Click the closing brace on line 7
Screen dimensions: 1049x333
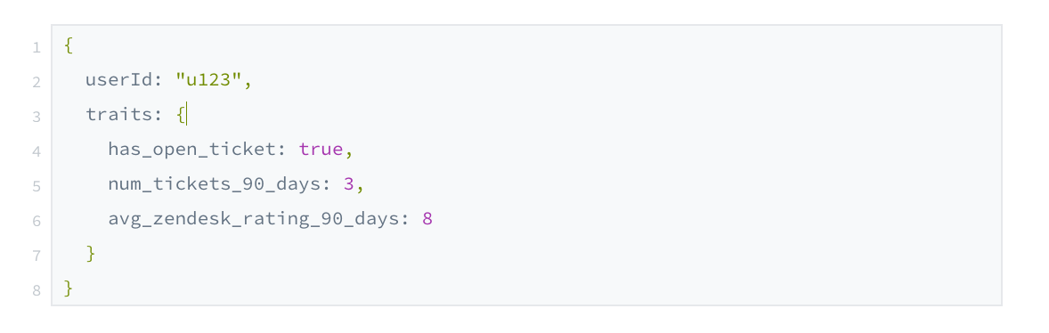coord(91,254)
